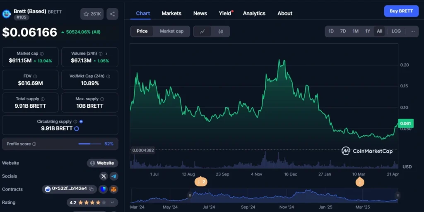Set chart range to All
The height and width of the screenshot is (212, 424).
tap(379, 31)
